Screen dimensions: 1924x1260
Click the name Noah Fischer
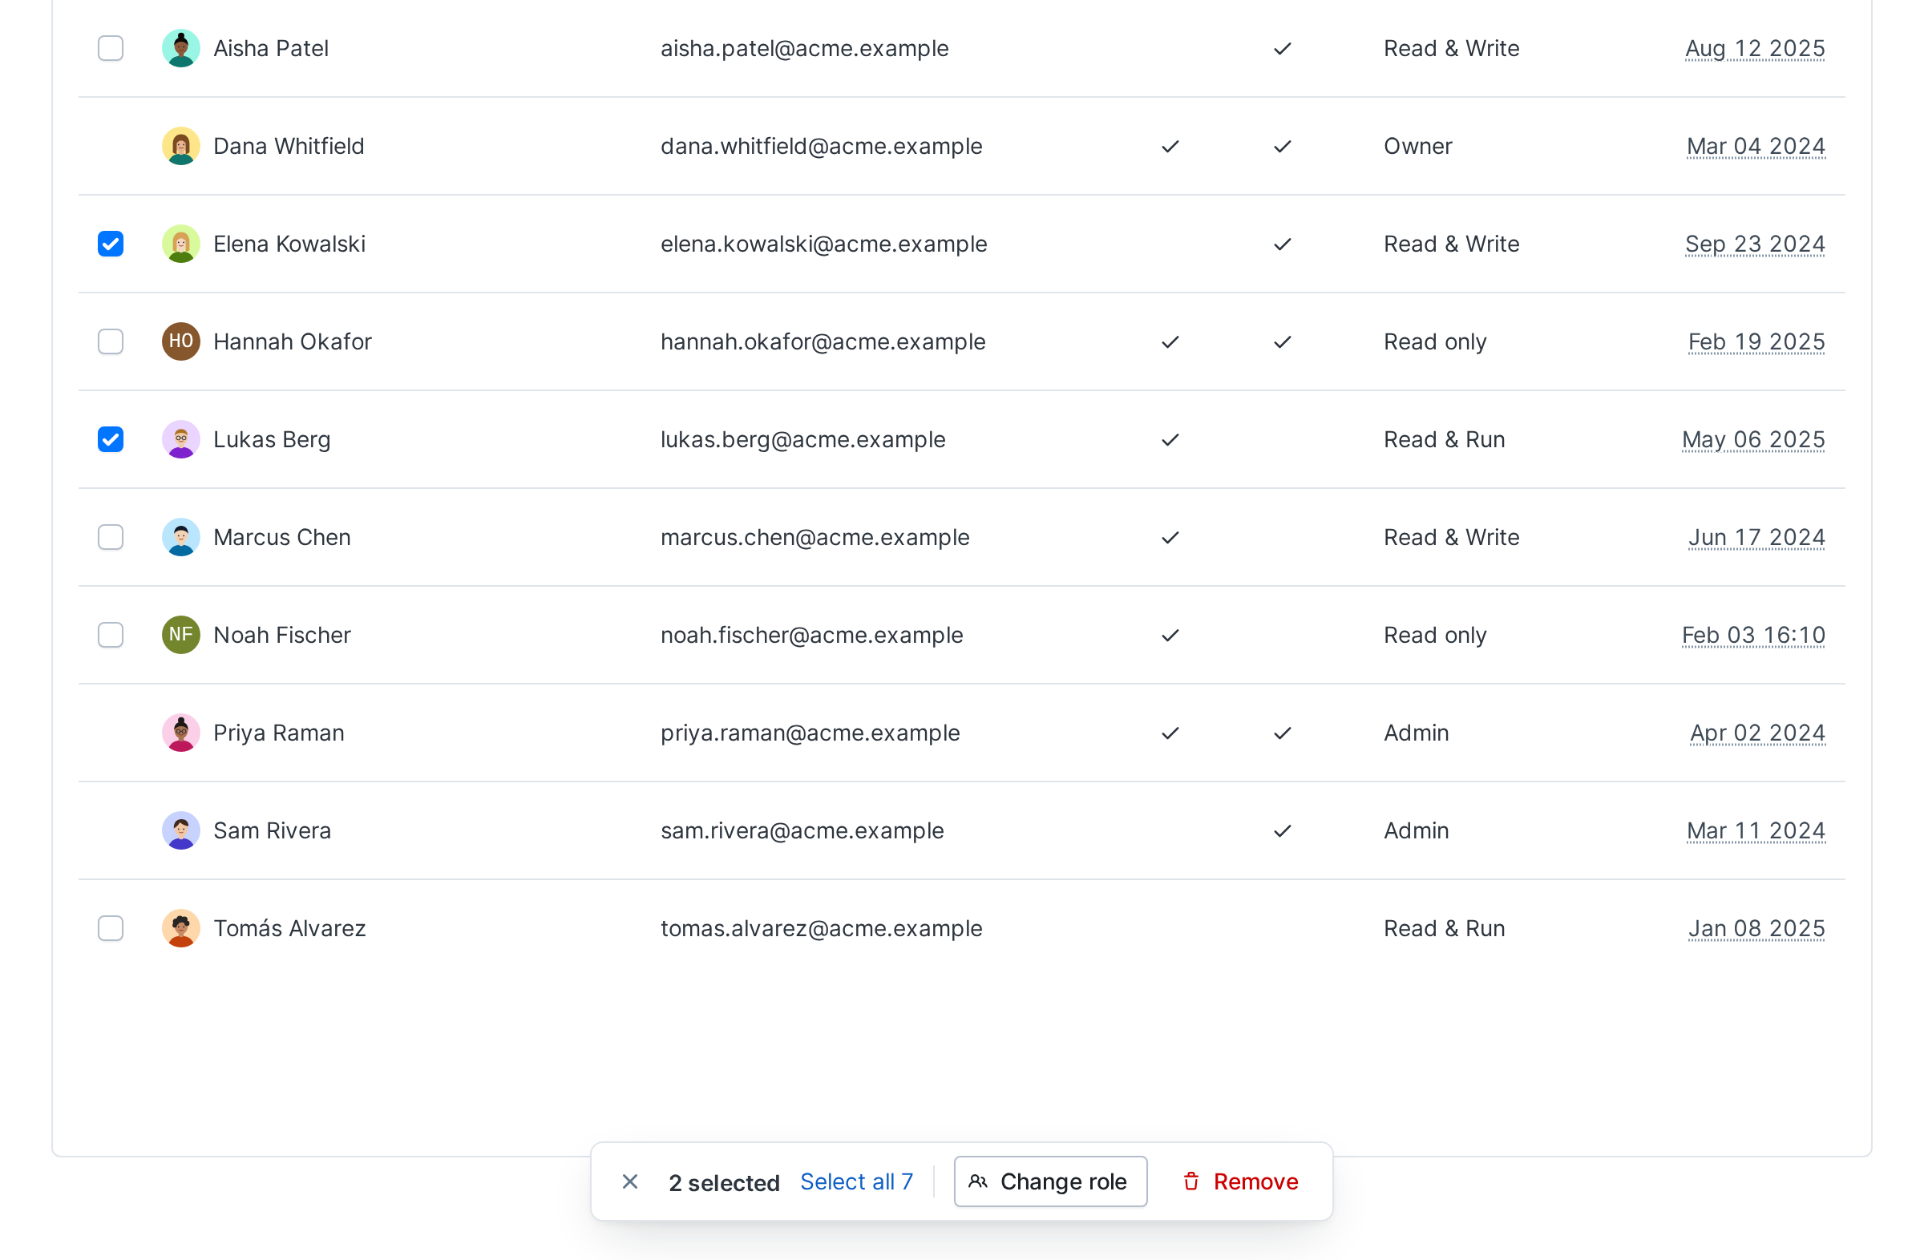pos(282,636)
